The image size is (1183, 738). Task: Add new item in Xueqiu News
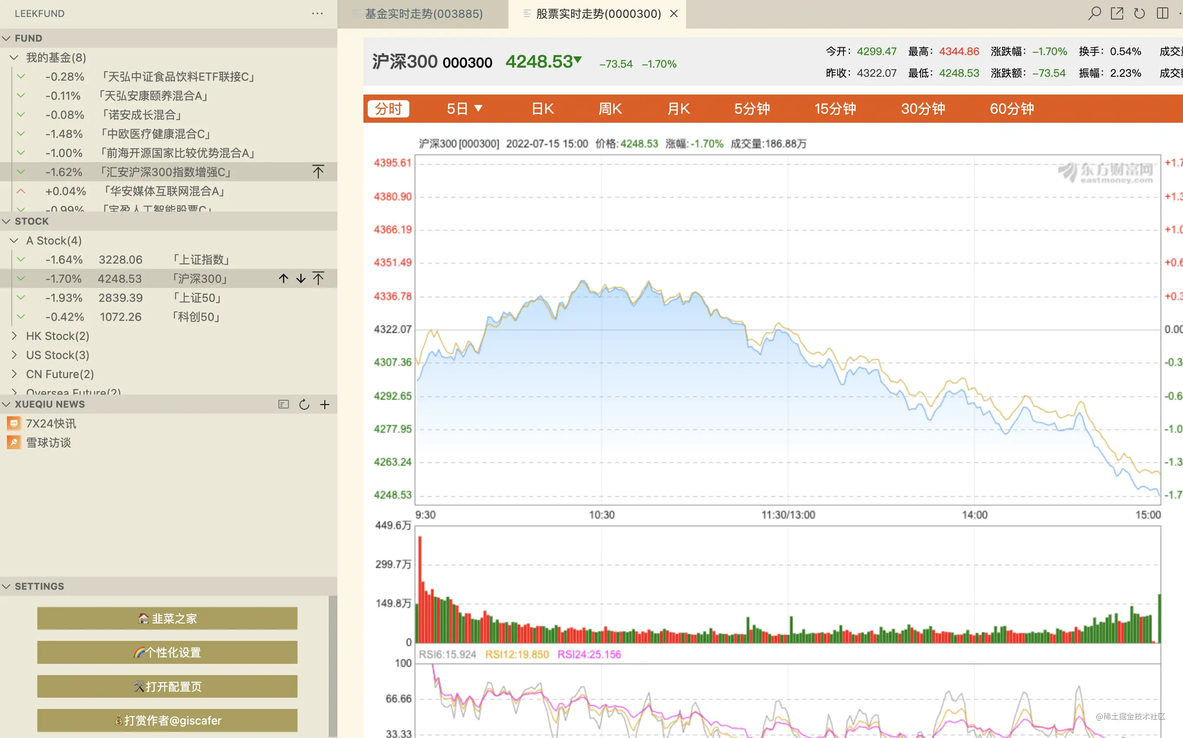click(324, 404)
